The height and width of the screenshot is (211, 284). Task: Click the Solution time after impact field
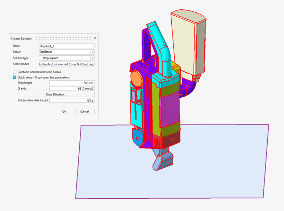[72, 100]
